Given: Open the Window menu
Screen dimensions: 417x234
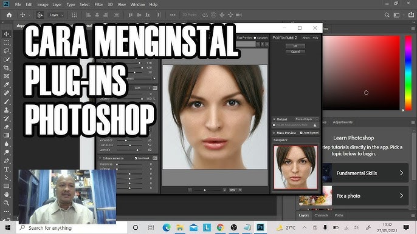Looking at the screenshot, I should pyautogui.click(x=137, y=4).
